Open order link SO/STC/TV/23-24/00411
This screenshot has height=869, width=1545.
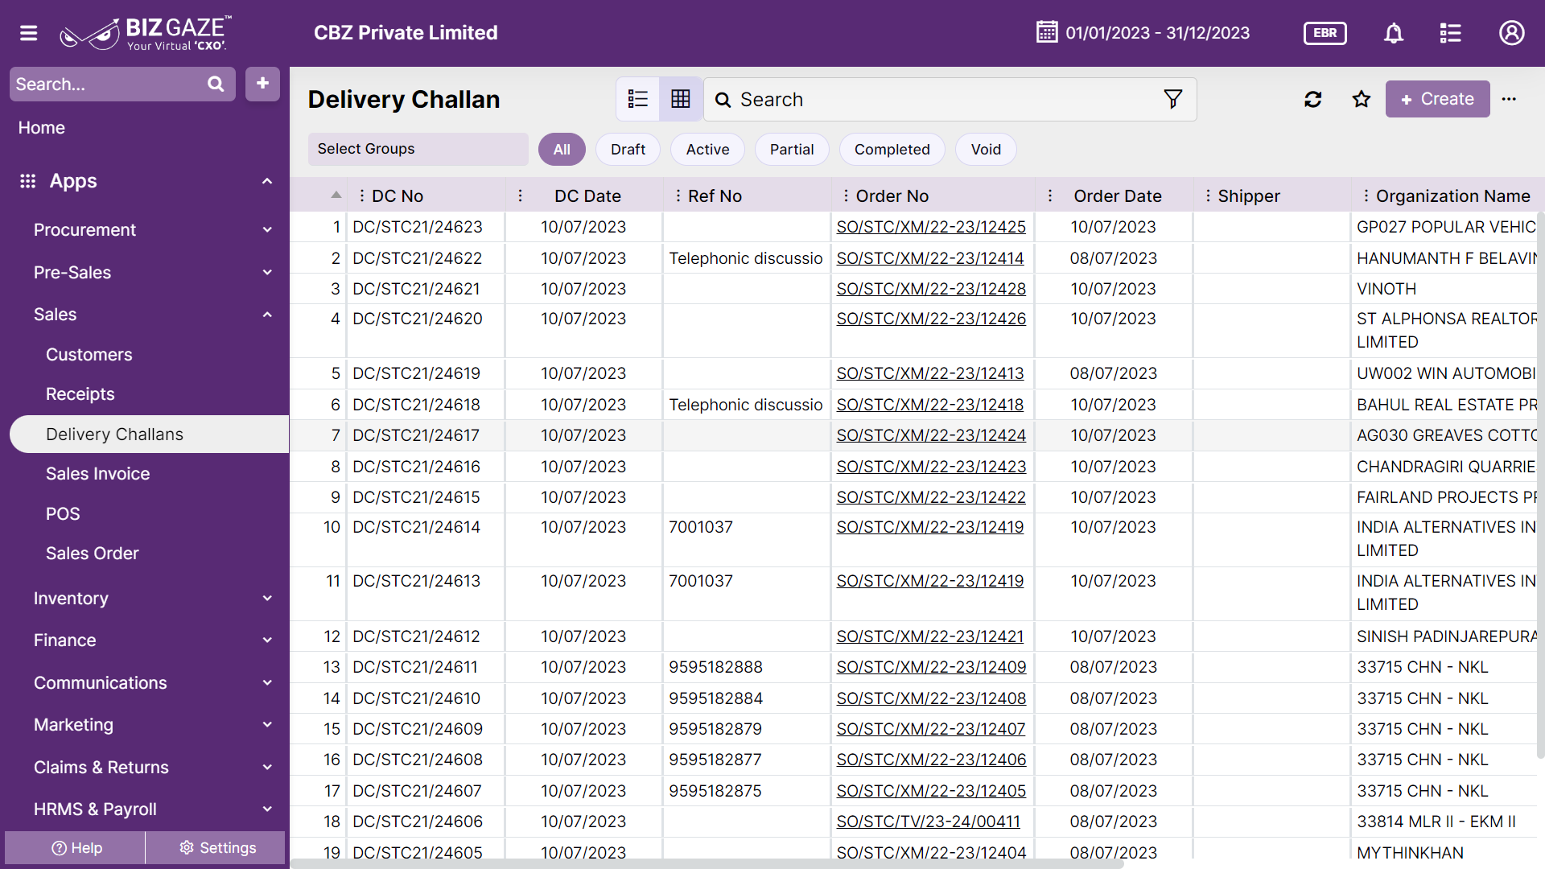coord(928,822)
